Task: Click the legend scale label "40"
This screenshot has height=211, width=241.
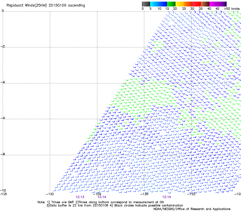Action: (x=209, y=9)
